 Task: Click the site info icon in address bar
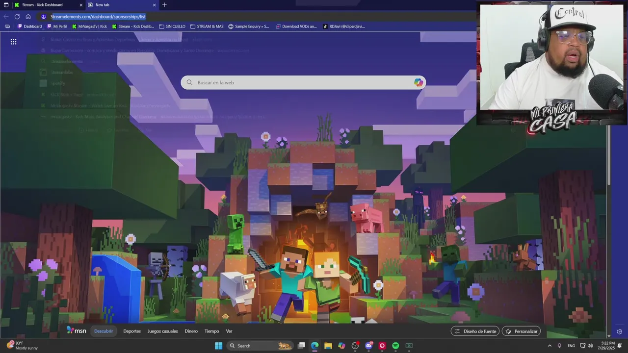click(x=43, y=17)
